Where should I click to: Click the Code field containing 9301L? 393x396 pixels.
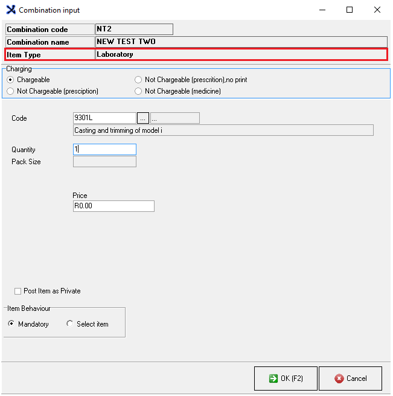coord(104,118)
